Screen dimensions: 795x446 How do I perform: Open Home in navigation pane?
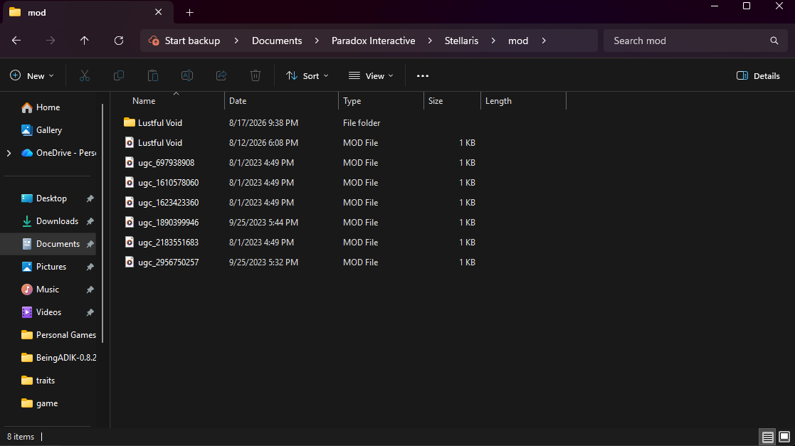[x=48, y=107]
